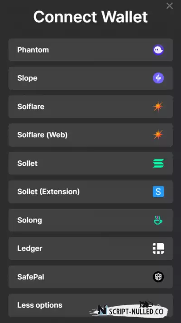Click the Ledger logo icon
Viewport: 181px width, 323px height.
pos(158,248)
